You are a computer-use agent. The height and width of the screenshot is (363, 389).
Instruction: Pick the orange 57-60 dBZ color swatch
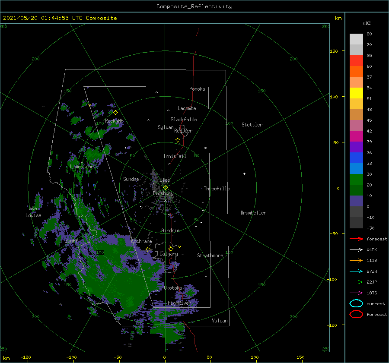356,72
